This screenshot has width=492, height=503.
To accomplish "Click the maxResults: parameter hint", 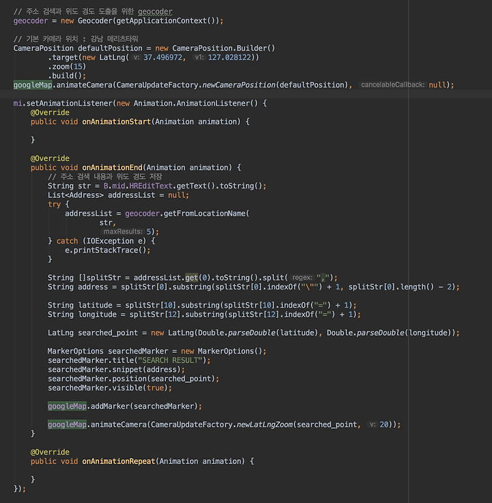I will 123,231.
